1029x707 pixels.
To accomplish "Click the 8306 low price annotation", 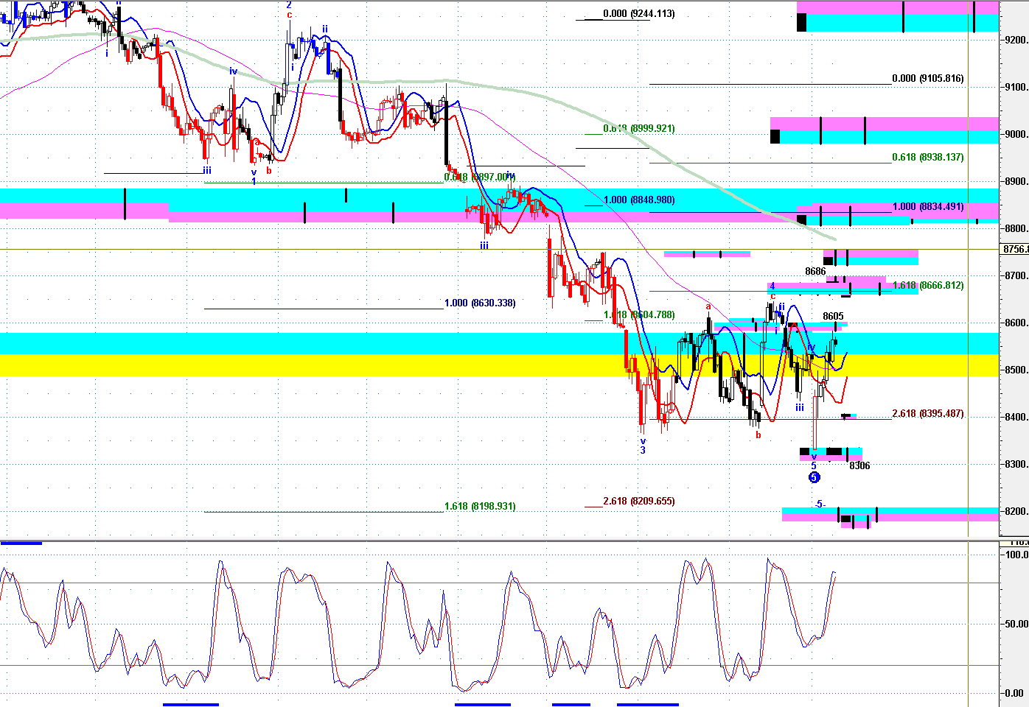I will [x=859, y=466].
